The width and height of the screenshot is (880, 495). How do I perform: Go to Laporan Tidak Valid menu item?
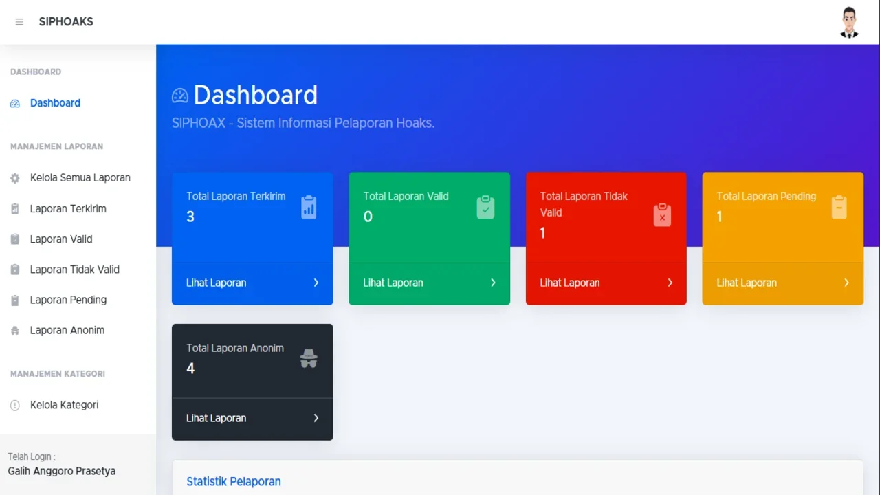(74, 269)
